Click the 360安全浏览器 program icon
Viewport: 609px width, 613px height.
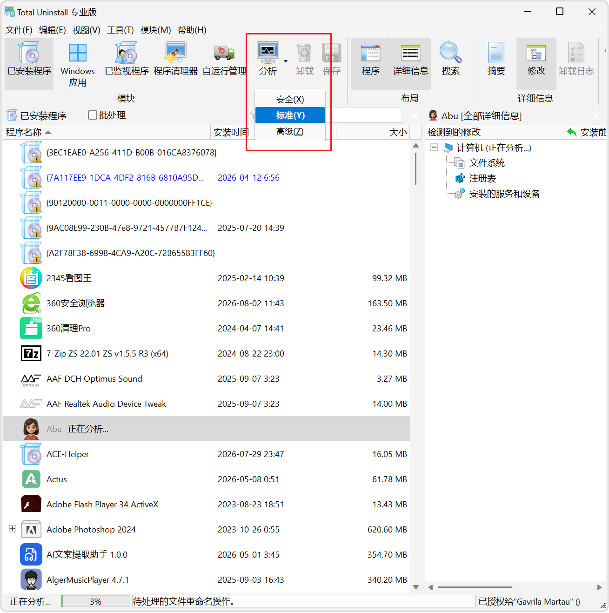(x=31, y=303)
